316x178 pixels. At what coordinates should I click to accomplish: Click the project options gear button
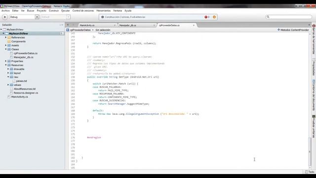tap(62, 34)
